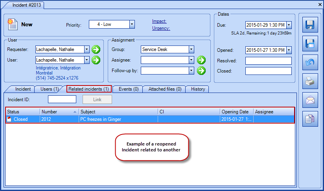This screenshot has width=324, height=191.
Task: Switch to the History tab
Action: coord(198,89)
